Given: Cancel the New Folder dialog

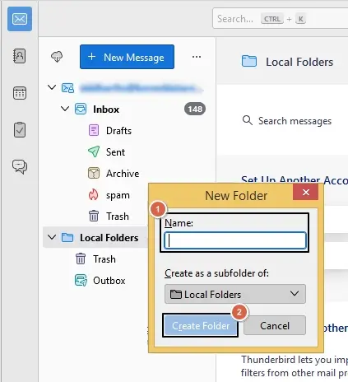Looking at the screenshot, I should click(275, 325).
